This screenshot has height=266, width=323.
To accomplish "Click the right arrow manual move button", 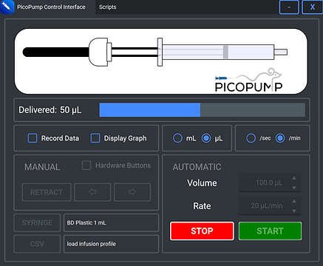I will (x=132, y=192).
